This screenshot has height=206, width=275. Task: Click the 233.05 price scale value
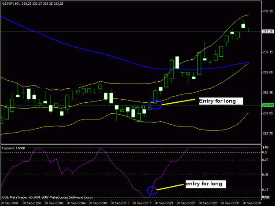click(268, 72)
